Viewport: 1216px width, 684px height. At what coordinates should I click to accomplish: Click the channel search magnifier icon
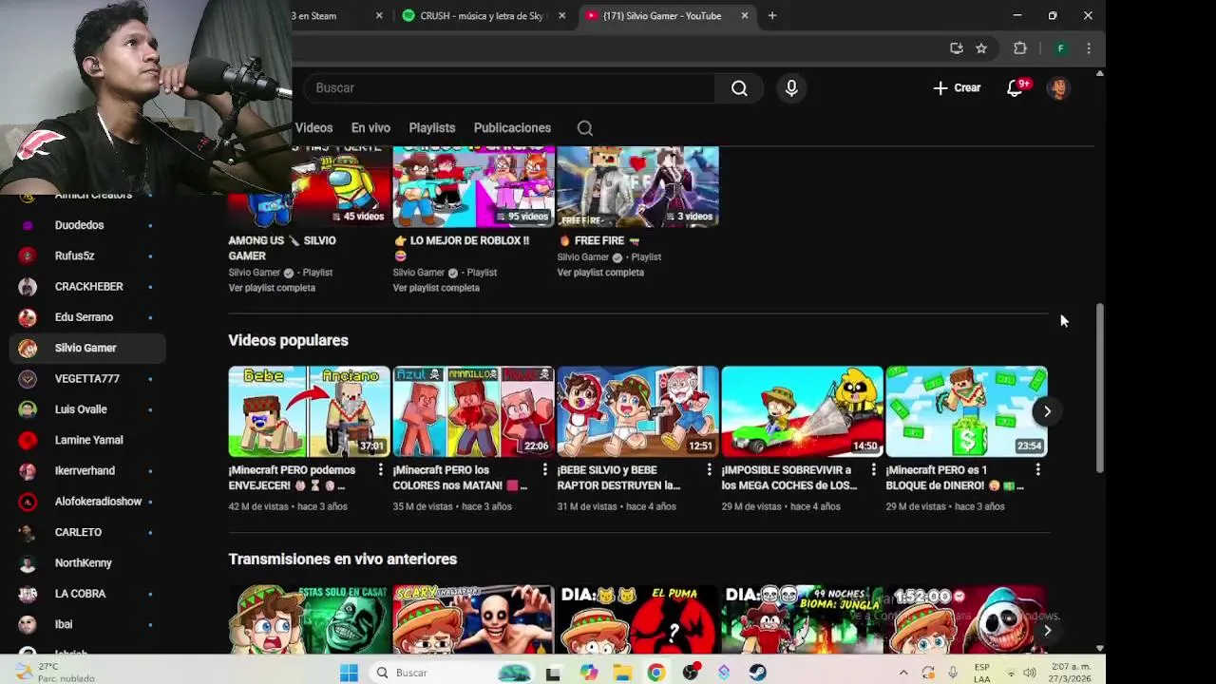585,128
